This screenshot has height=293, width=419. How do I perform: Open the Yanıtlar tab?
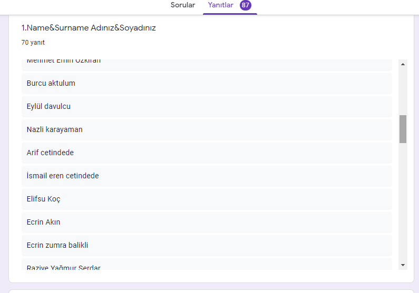point(220,5)
